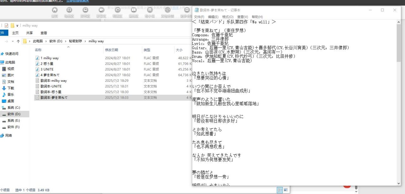Open the 下载 downloads folder in sidebar
This screenshot has width=405, height=194.
(x=11, y=88)
